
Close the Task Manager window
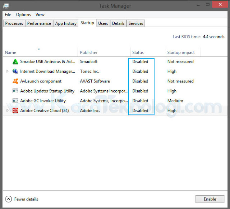pos(220,4)
